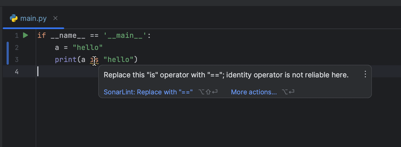Click line number 1 in the gutter
The width and height of the screenshot is (401, 147).
point(17,36)
